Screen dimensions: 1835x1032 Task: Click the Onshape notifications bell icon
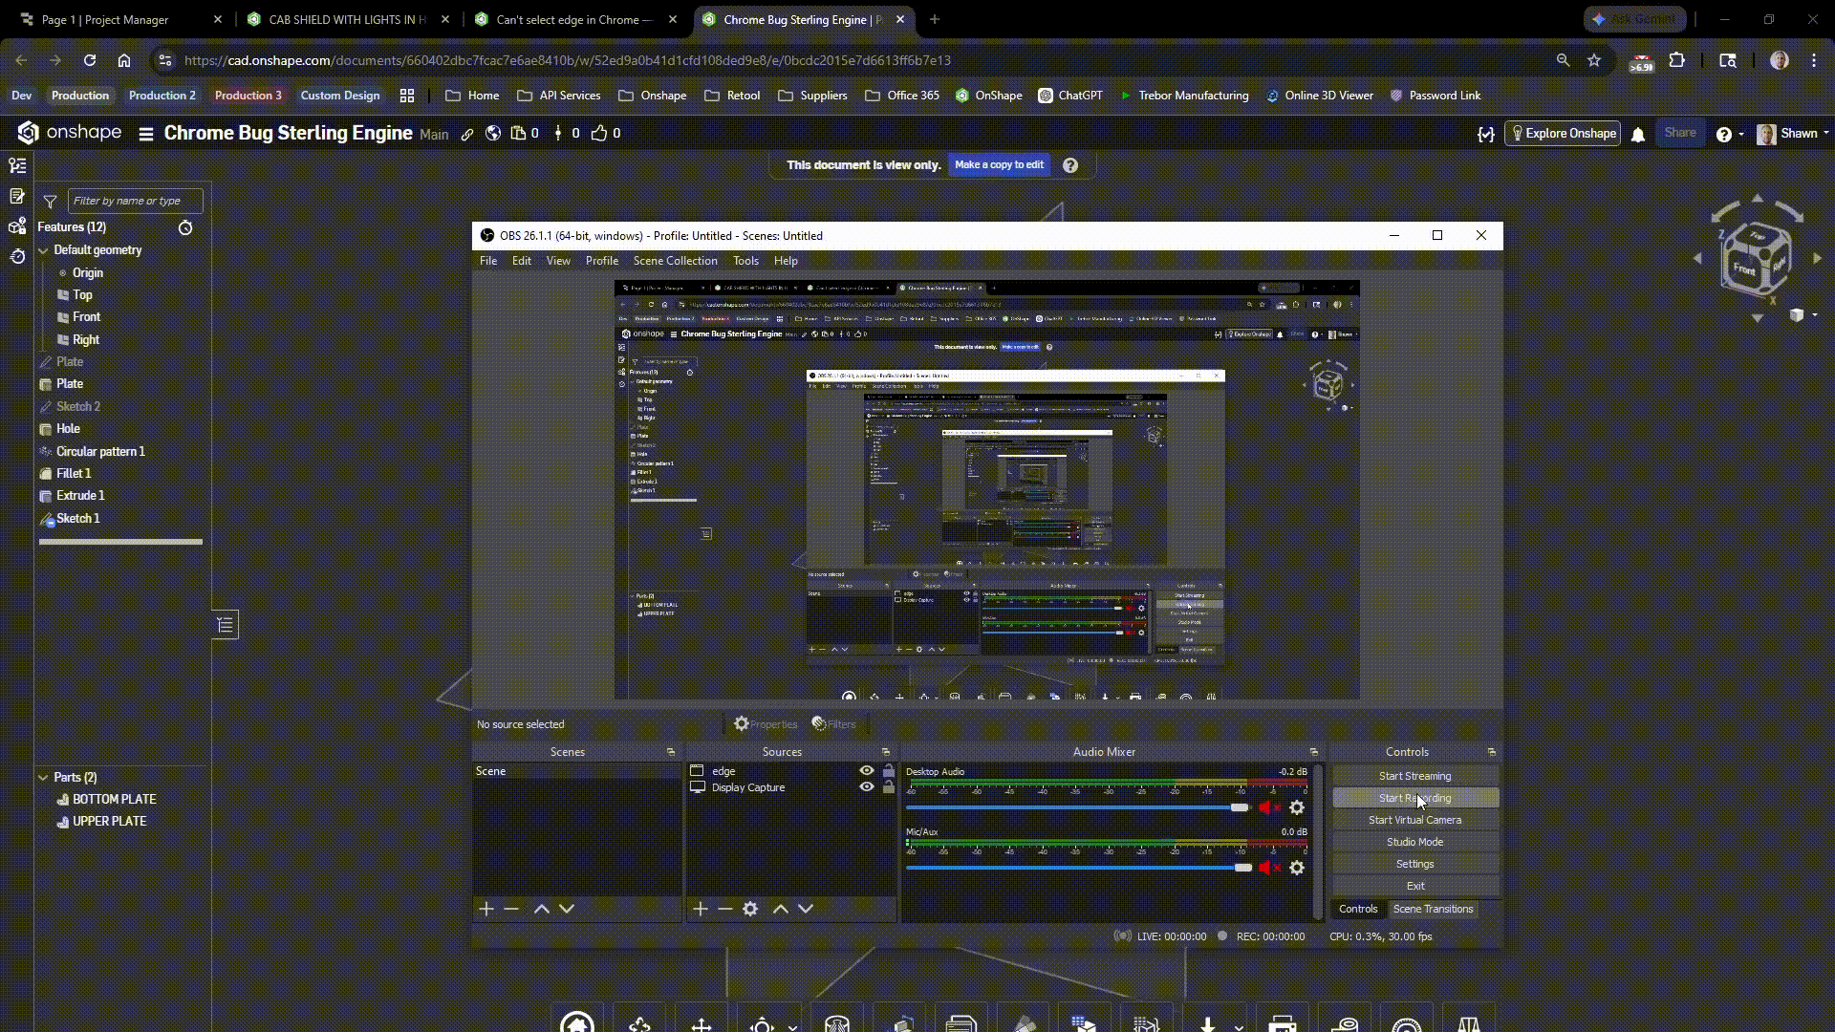pyautogui.click(x=1638, y=135)
